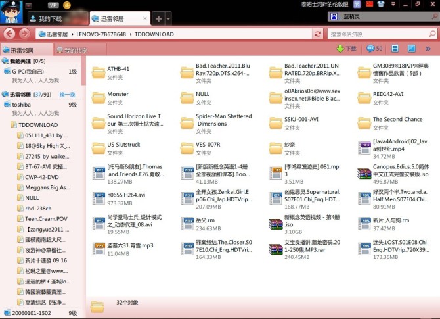
Task: Select the 纱奈 folder
Action: (x=284, y=149)
